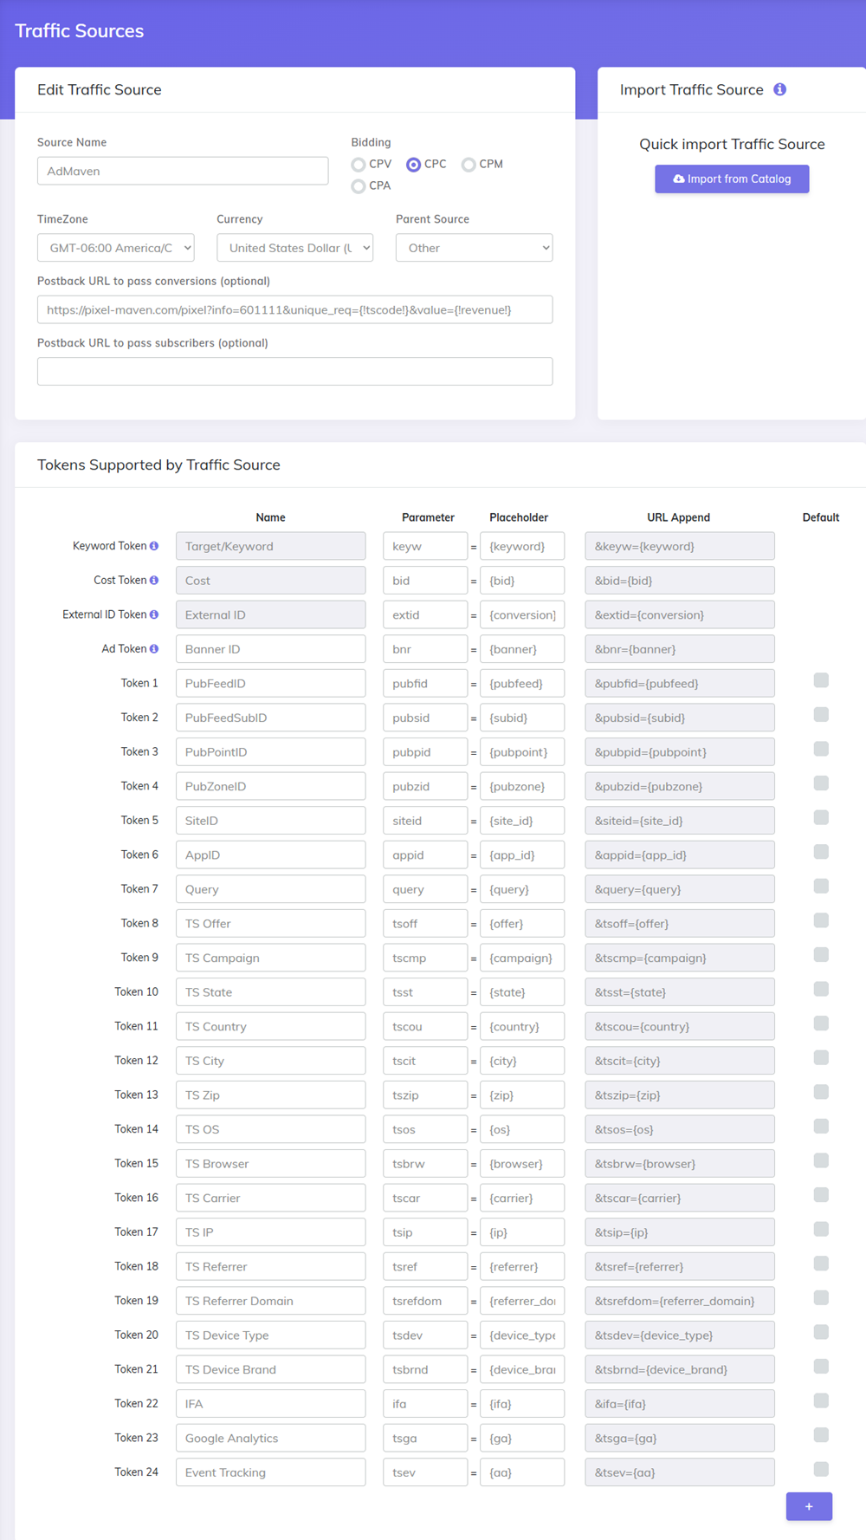The image size is (866, 1540).
Task: Click Token 16 parameter field tscar
Action: click(x=425, y=1198)
